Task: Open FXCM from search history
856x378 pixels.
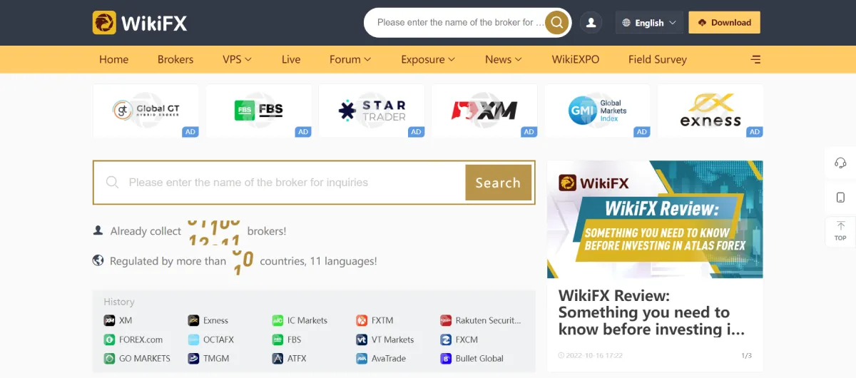Action: [x=459, y=339]
